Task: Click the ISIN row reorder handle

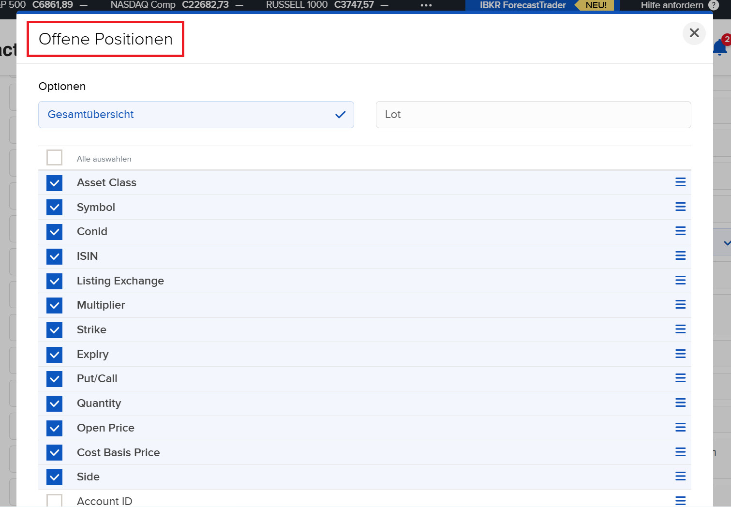Action: point(680,255)
